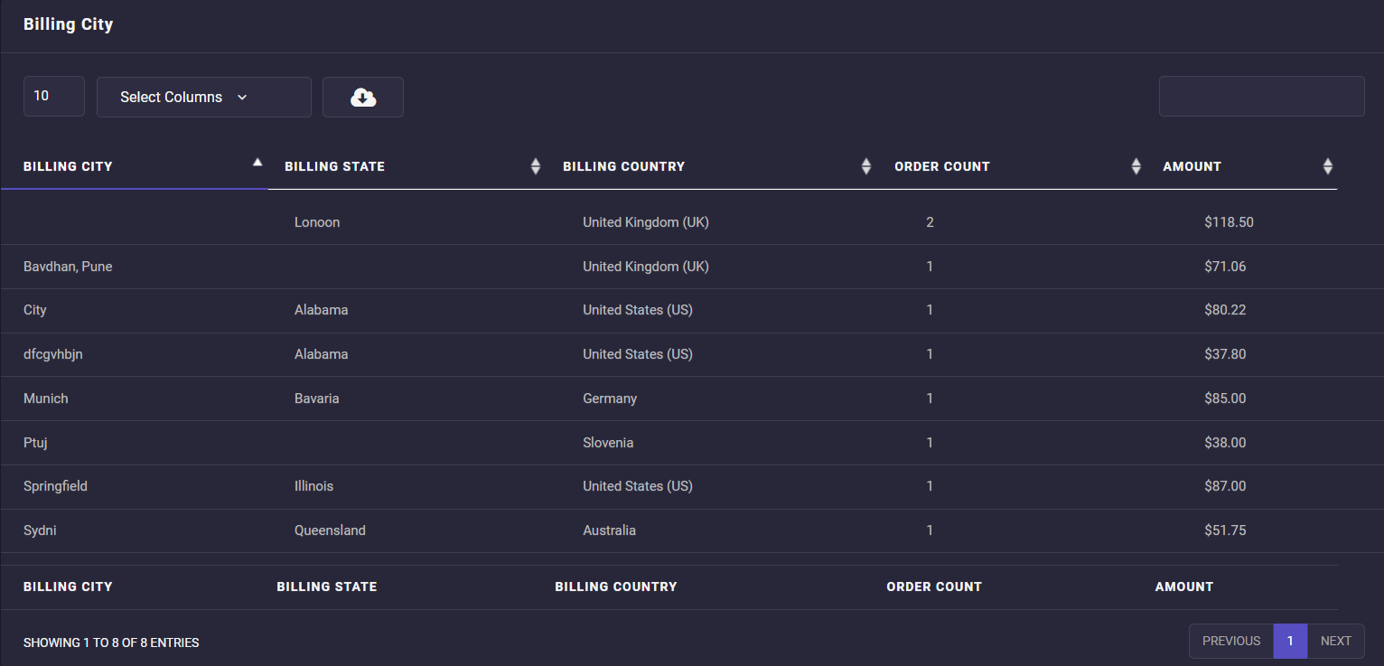
Task: Sort by Billing City ascending arrow
Action: [257, 163]
